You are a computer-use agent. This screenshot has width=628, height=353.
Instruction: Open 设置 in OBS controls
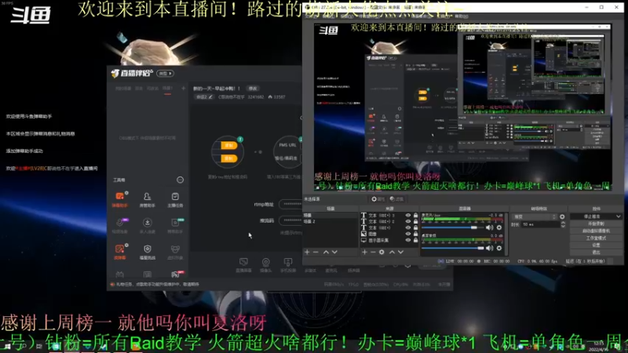(596, 245)
